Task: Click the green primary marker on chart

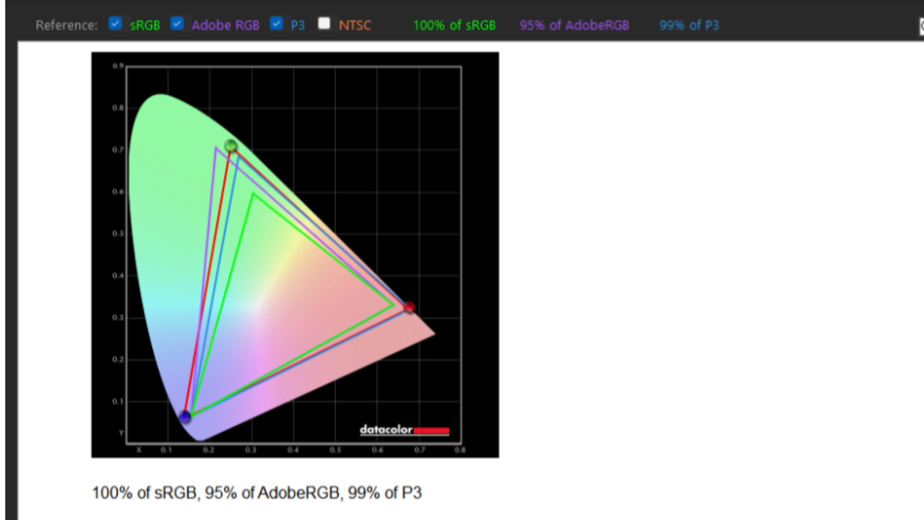Action: [231, 145]
